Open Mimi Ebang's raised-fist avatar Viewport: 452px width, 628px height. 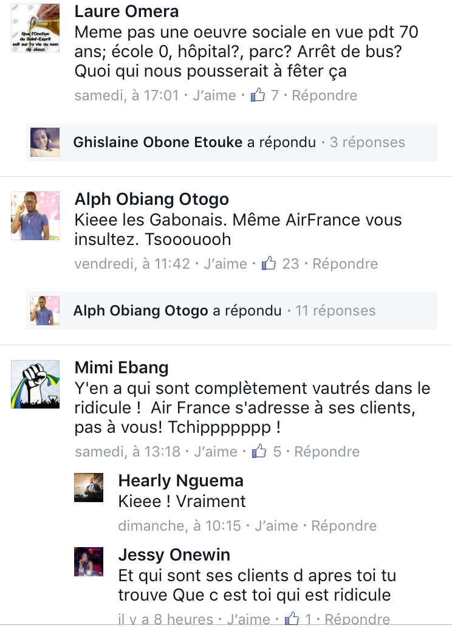click(x=35, y=384)
